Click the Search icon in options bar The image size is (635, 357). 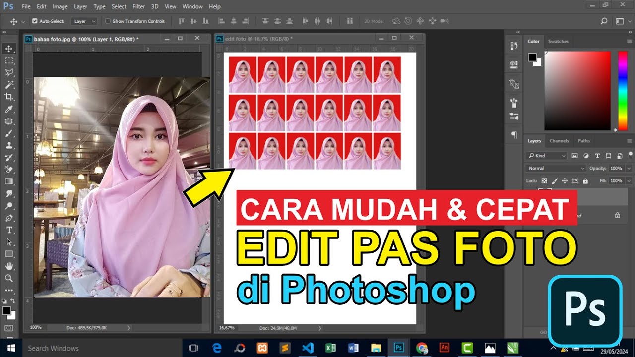tap(604, 21)
